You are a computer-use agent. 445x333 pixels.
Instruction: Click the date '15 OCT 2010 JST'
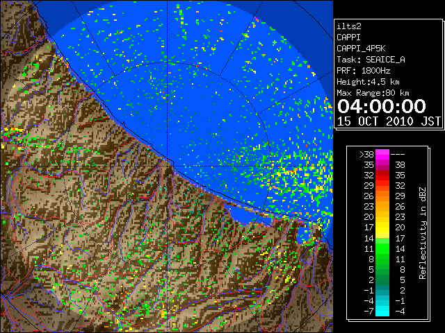(389, 121)
